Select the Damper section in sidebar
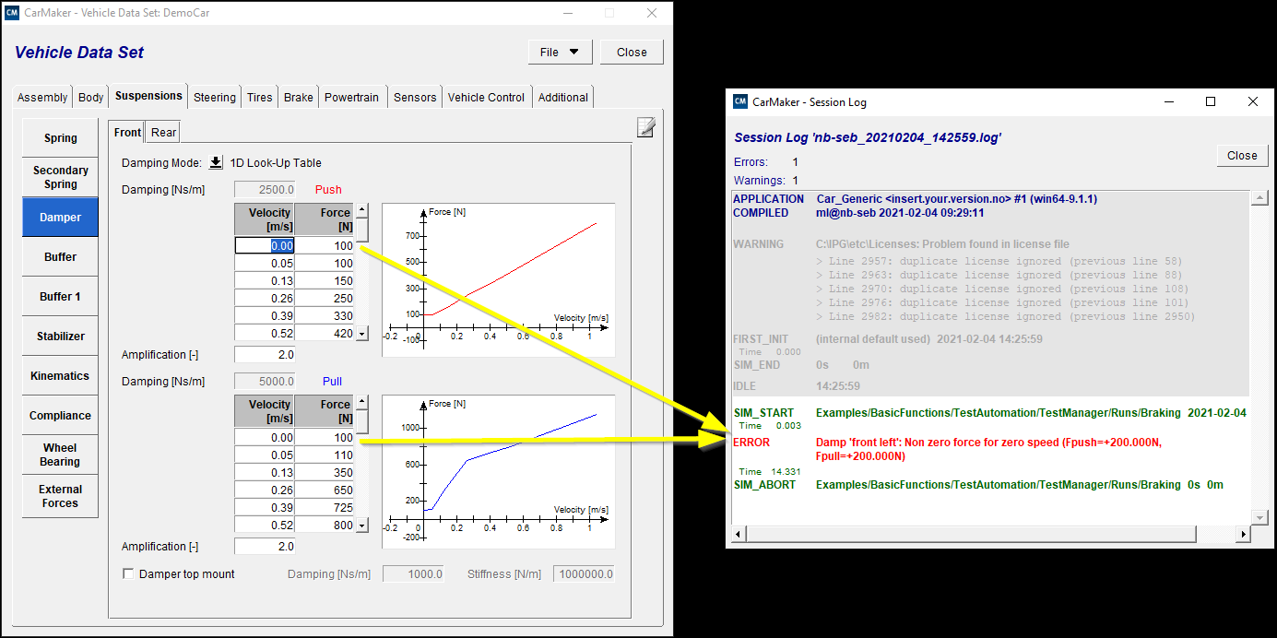 click(60, 218)
